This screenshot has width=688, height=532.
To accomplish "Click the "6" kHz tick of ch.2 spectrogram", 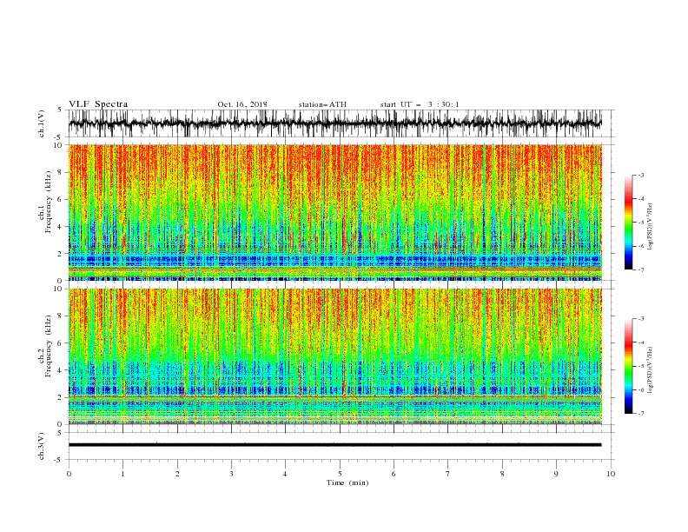I will click(61, 343).
